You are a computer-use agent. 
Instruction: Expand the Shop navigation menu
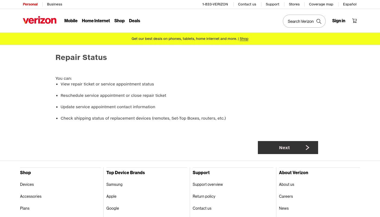[x=119, y=21]
